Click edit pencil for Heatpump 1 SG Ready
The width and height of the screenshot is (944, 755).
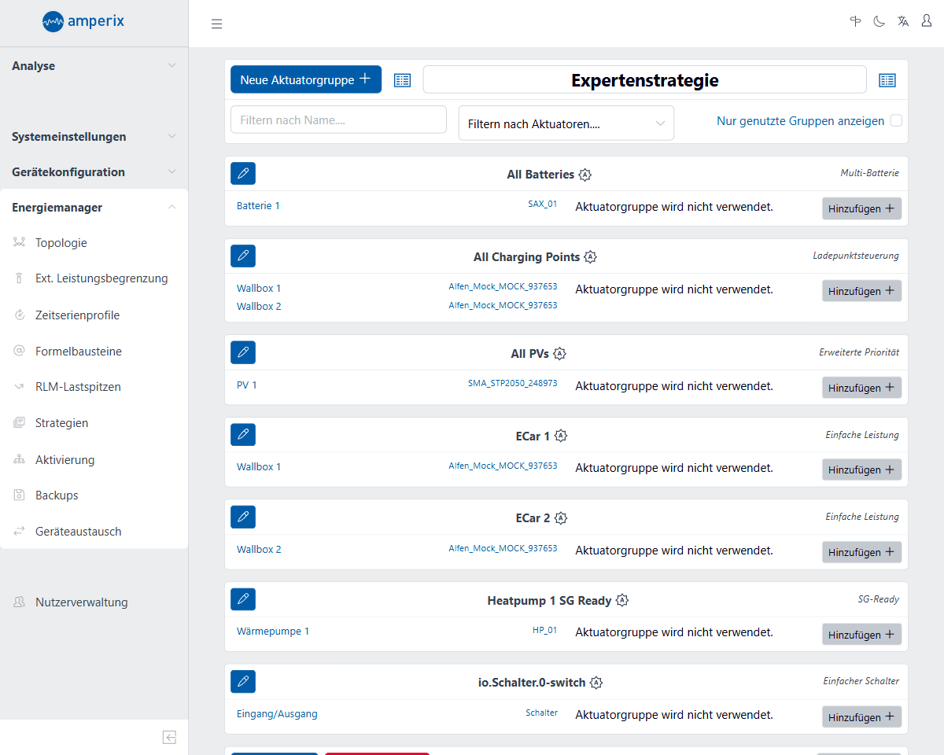[243, 599]
